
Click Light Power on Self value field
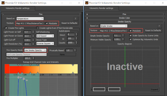[28, 32]
